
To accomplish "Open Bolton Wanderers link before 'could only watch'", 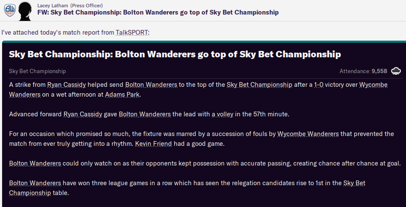I will (x=35, y=163).
